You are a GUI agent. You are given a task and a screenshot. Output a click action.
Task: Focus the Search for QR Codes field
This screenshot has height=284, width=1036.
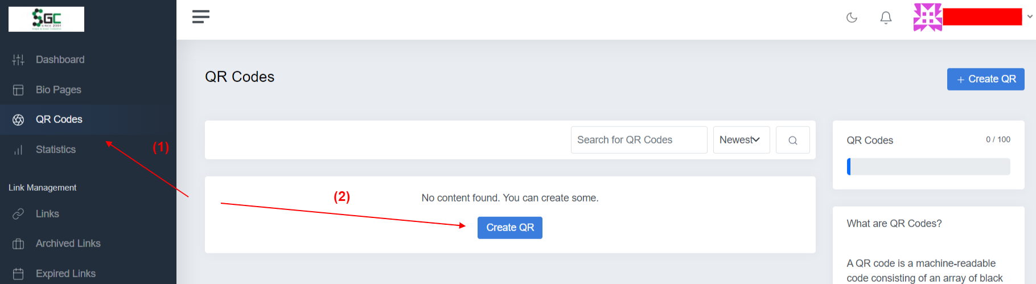click(x=639, y=140)
